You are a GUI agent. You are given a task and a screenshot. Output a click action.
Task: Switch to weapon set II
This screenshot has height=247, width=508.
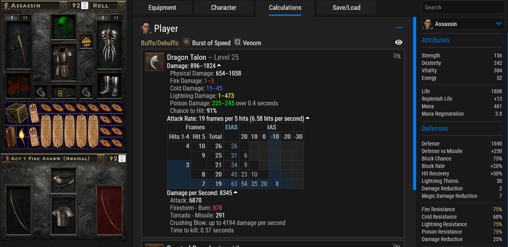[x=25, y=18]
